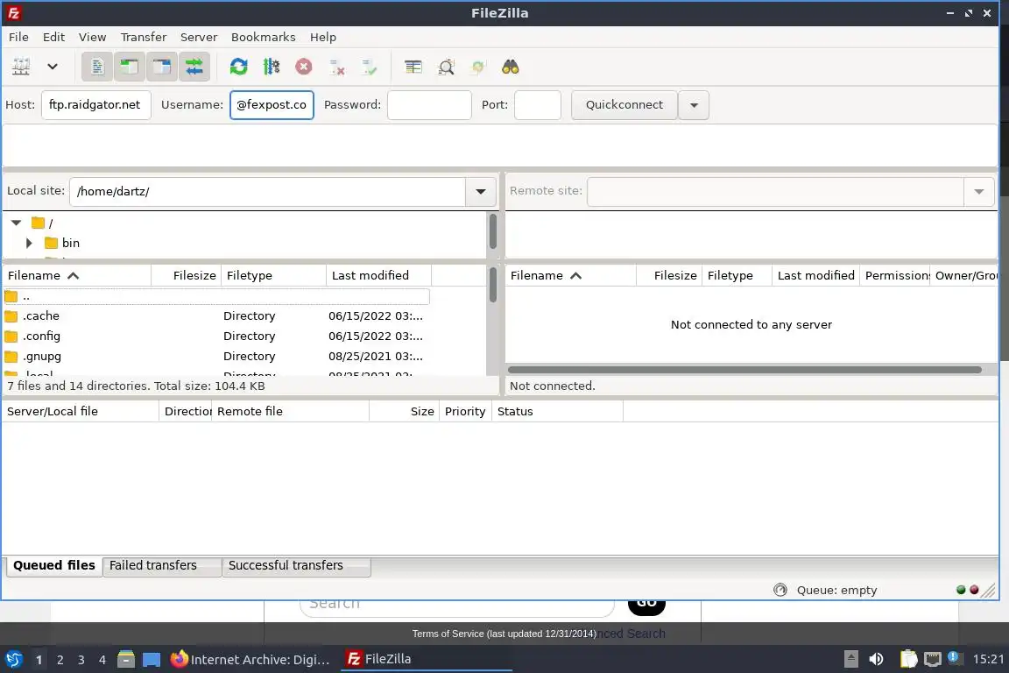Disconnect from the current server icon
The width and height of the screenshot is (1009, 673).
(x=336, y=67)
